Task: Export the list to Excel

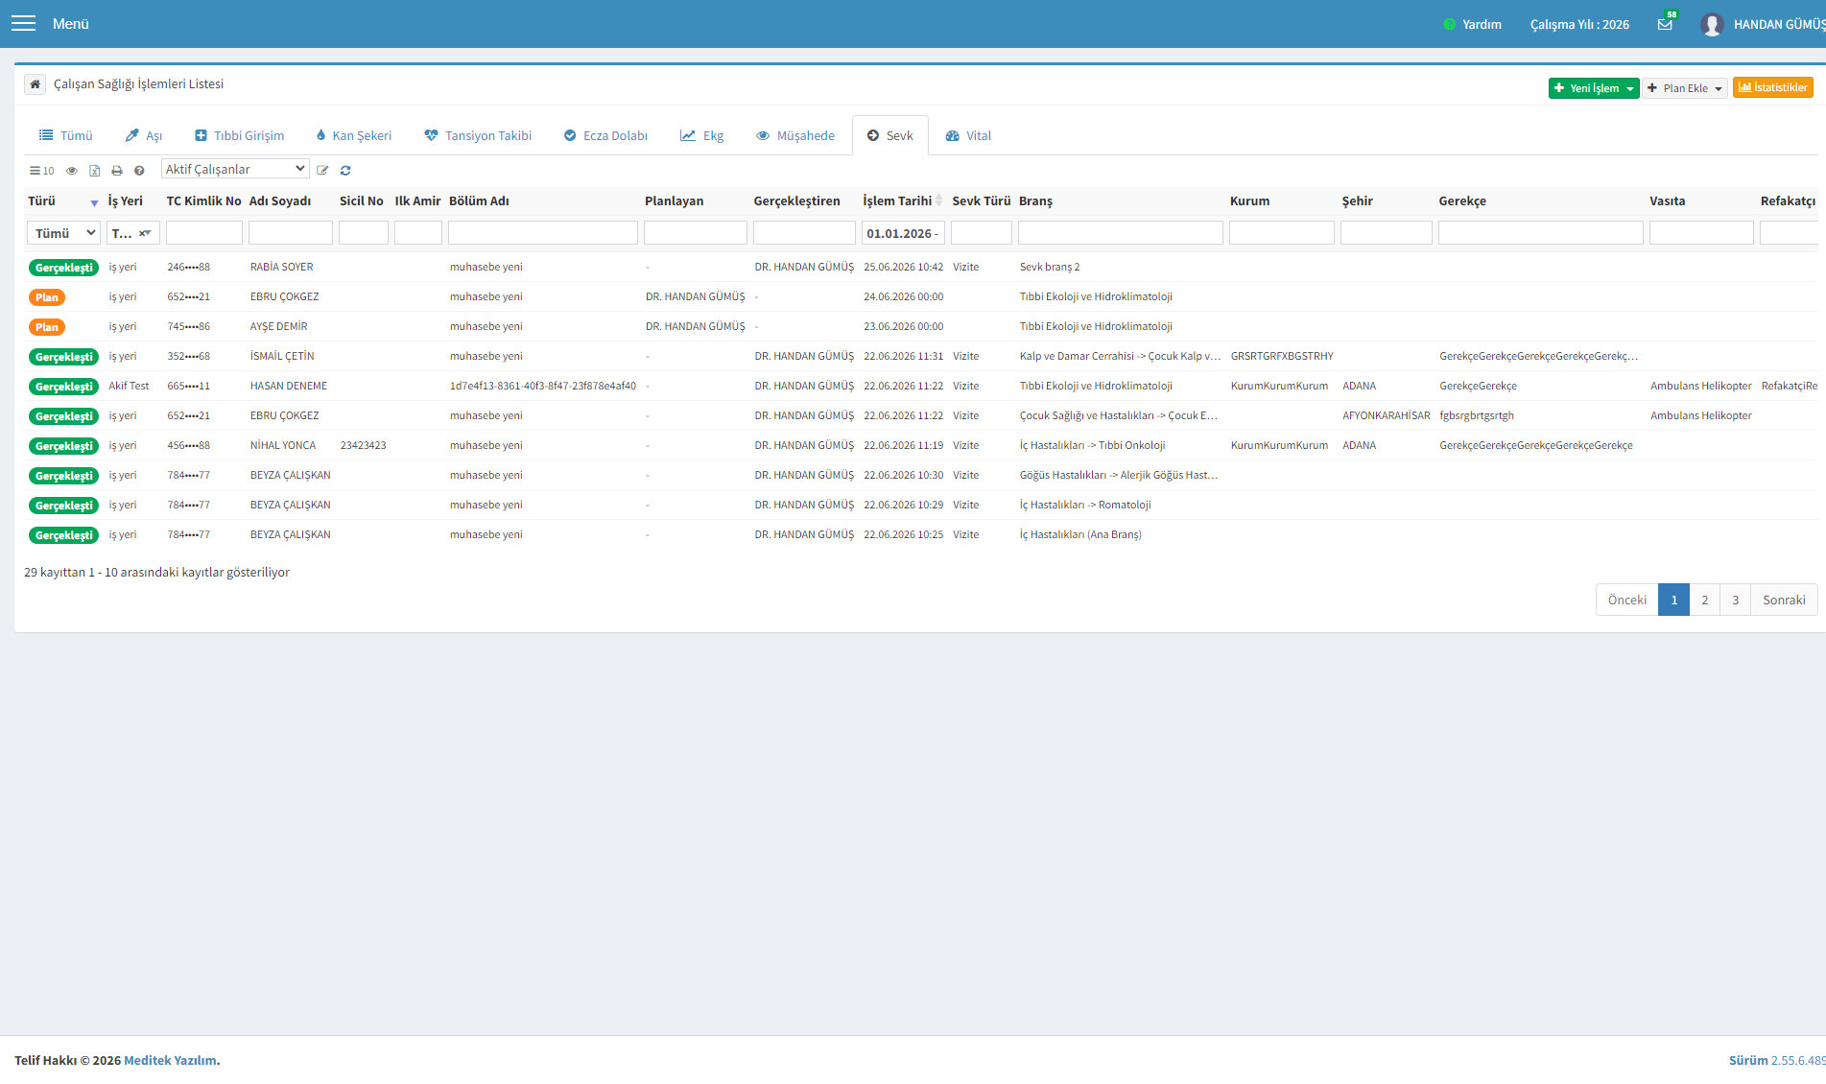Action: coord(94,171)
